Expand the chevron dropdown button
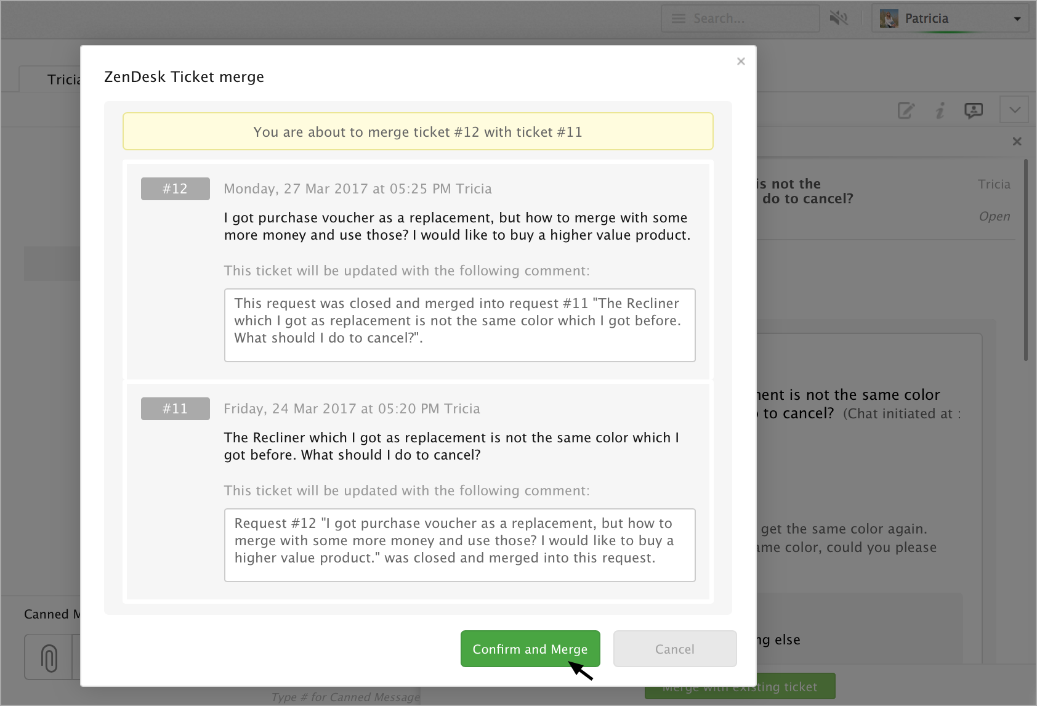 click(1014, 110)
